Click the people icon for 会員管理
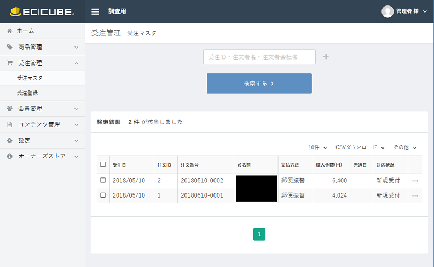Viewport: 434px width, 267px height. (x=10, y=109)
